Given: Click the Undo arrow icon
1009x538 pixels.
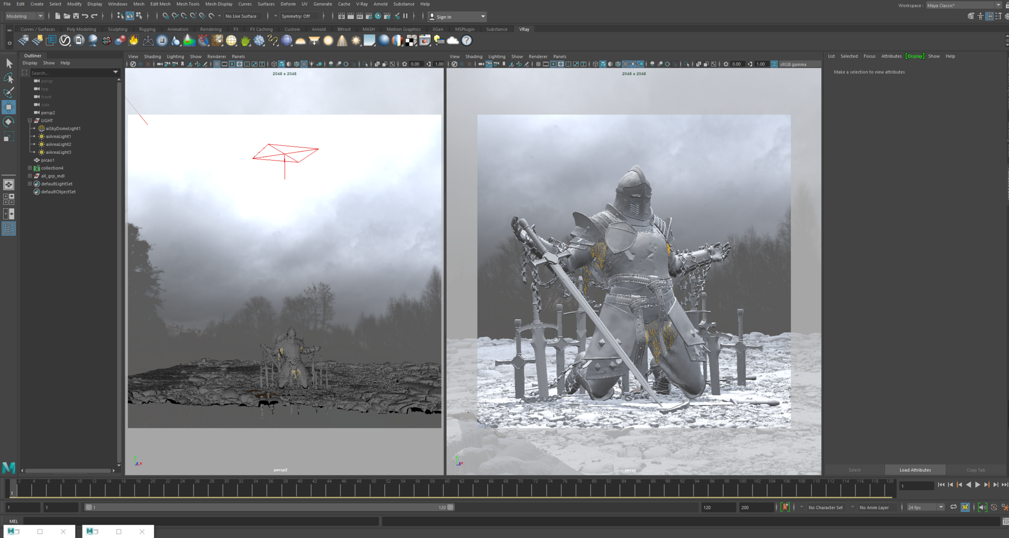Looking at the screenshot, I should click(x=85, y=16).
